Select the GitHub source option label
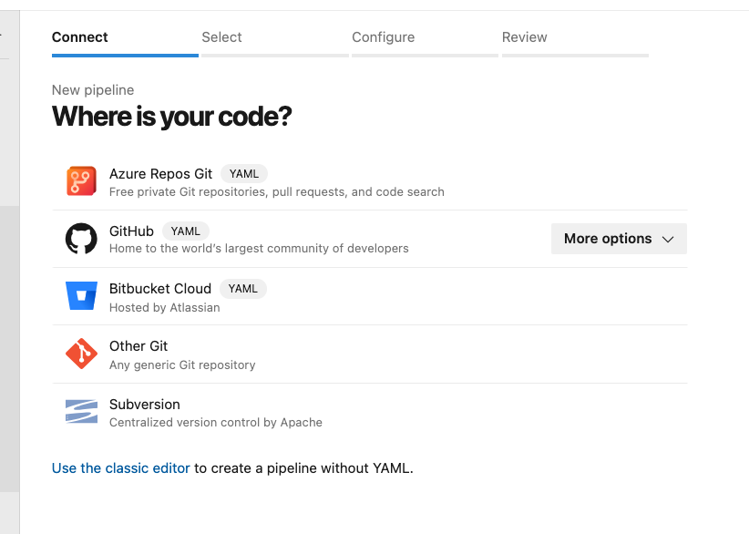 131,231
